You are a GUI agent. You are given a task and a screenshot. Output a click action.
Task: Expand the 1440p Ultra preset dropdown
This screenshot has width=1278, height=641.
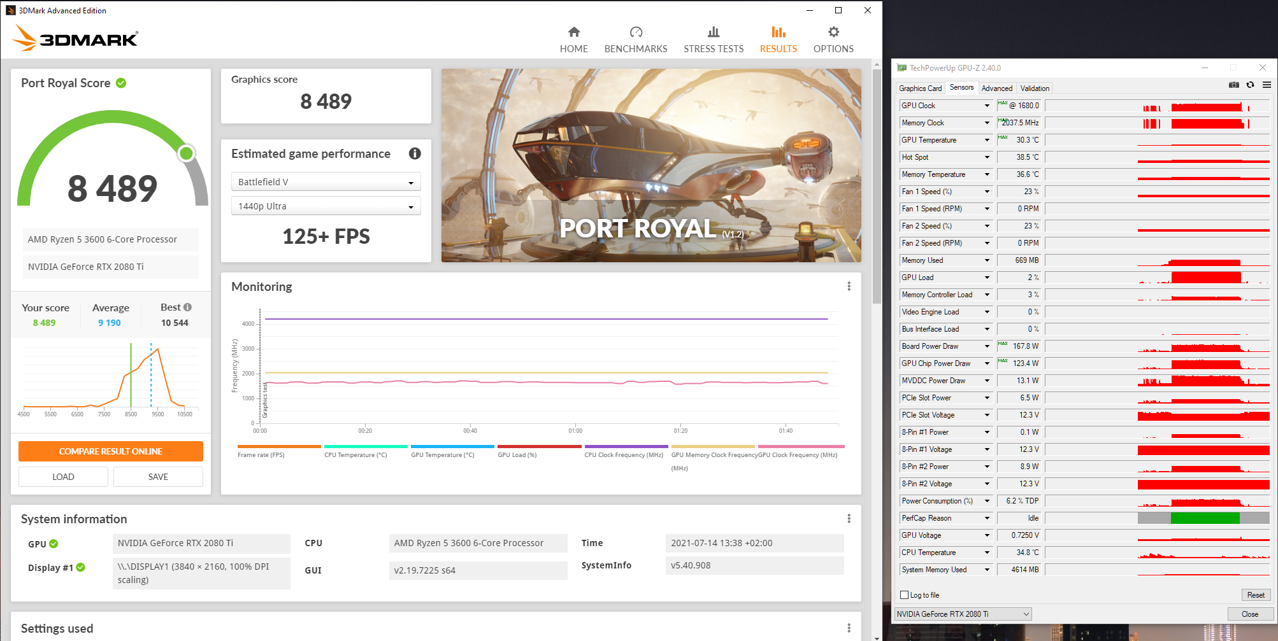coord(412,206)
